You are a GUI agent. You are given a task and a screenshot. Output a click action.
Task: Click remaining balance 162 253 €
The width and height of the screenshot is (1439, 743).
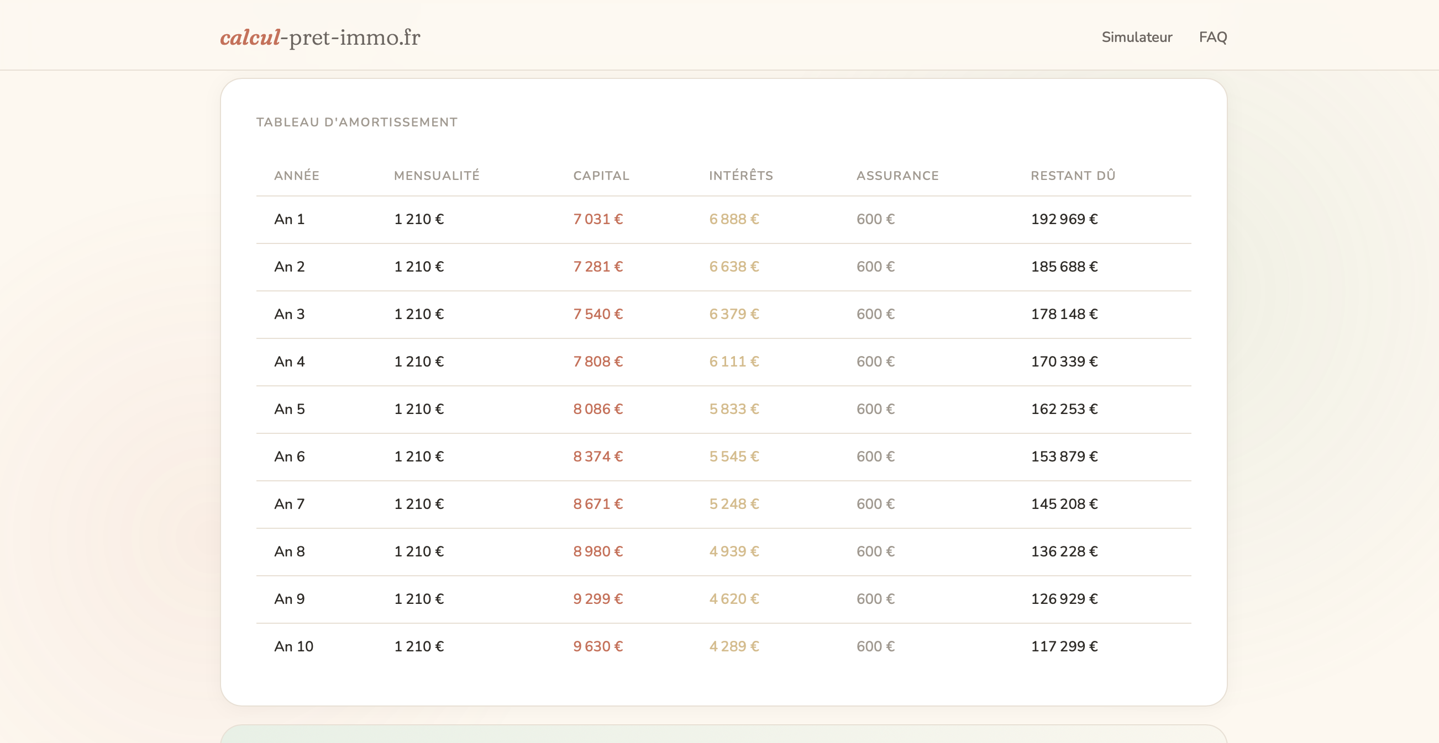coord(1064,409)
